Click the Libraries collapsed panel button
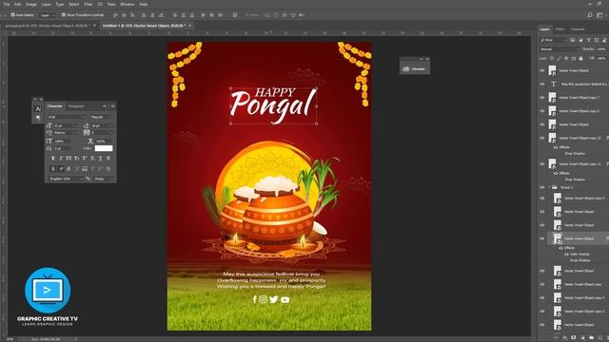The height and width of the screenshot is (342, 609). tap(415, 69)
